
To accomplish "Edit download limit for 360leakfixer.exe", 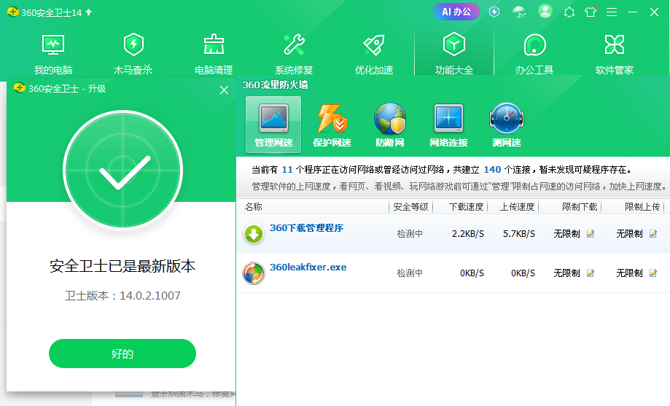I will point(591,273).
